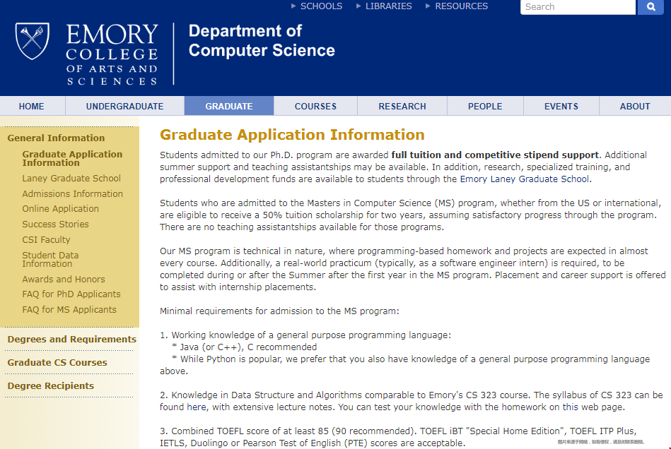Collapse the General Information sidebar section
Screen dimensions: 671x449
56,138
